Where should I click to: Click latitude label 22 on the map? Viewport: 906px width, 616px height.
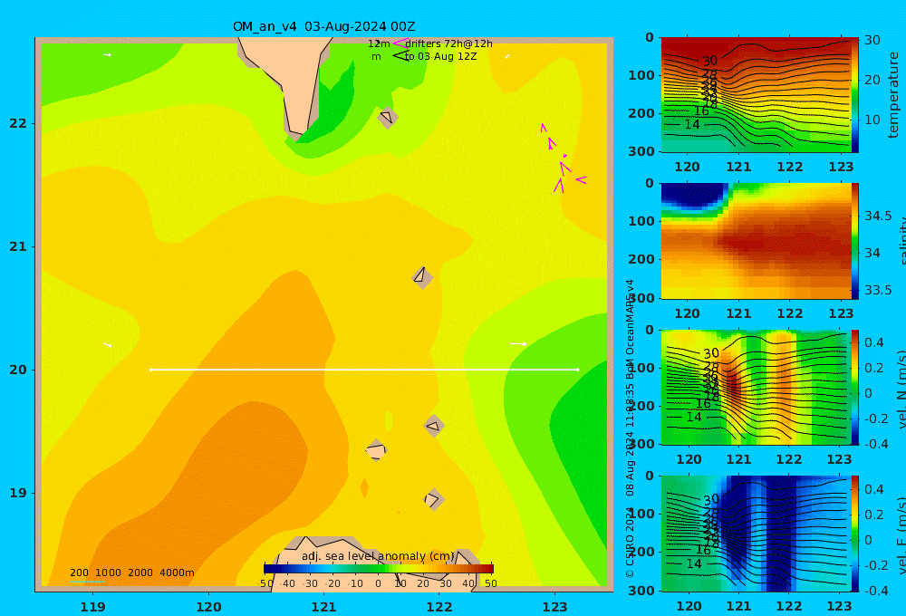[x=18, y=123]
